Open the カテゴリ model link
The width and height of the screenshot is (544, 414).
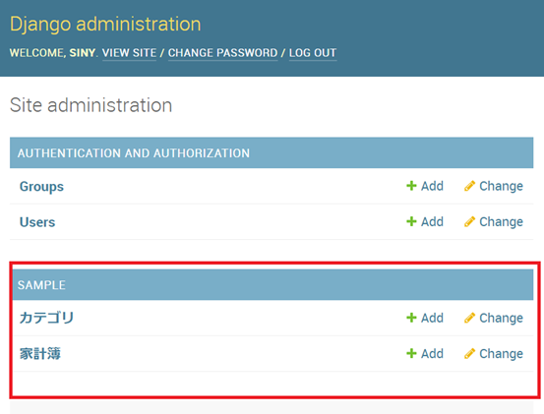point(46,318)
